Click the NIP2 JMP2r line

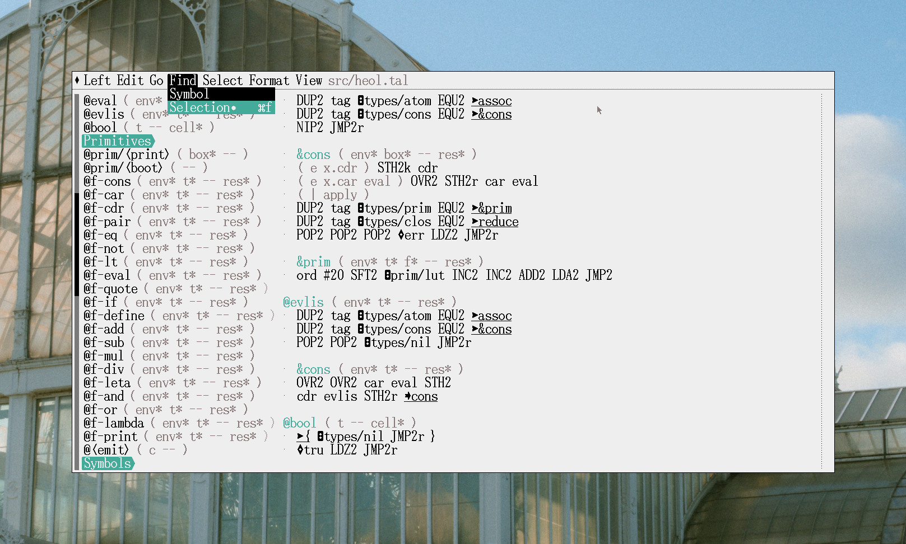pyautogui.click(x=330, y=128)
